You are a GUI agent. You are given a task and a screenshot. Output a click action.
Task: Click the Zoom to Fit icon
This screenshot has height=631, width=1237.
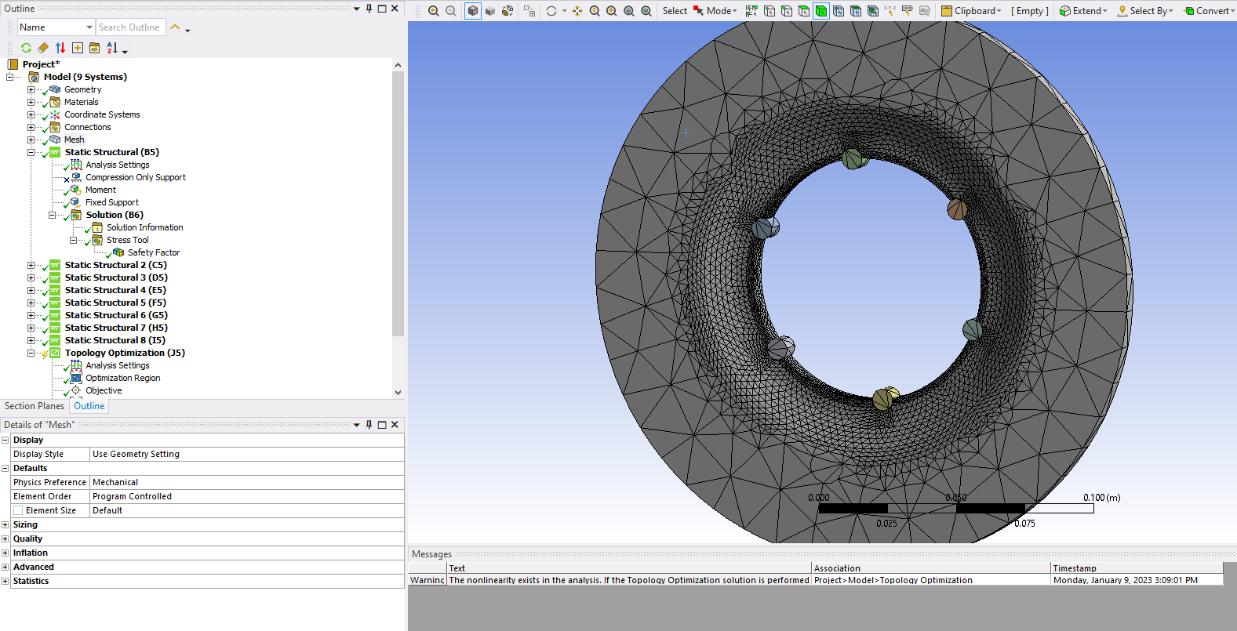point(595,11)
